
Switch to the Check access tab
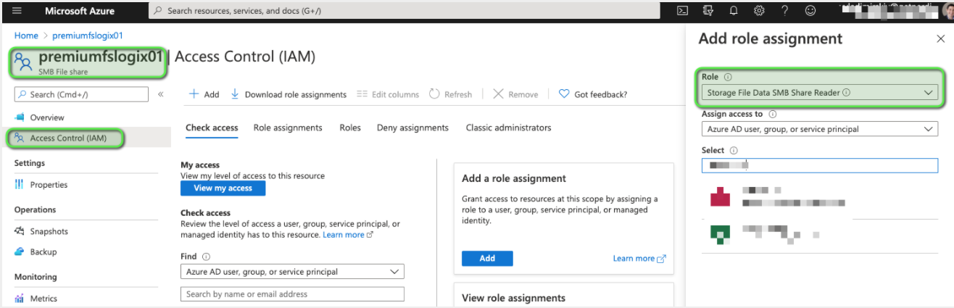[x=212, y=128]
